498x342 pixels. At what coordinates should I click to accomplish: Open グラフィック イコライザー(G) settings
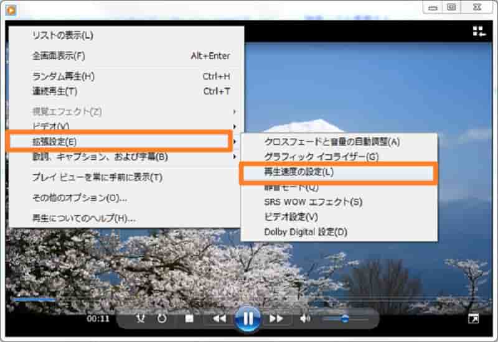point(339,157)
